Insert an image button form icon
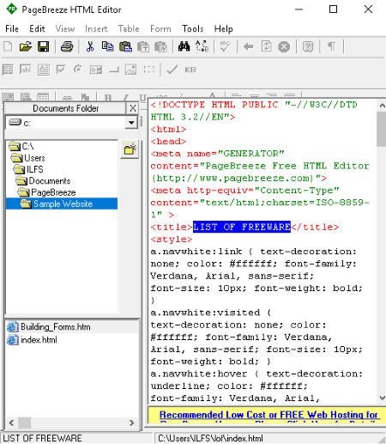This screenshot has width=386, height=444. 130,70
